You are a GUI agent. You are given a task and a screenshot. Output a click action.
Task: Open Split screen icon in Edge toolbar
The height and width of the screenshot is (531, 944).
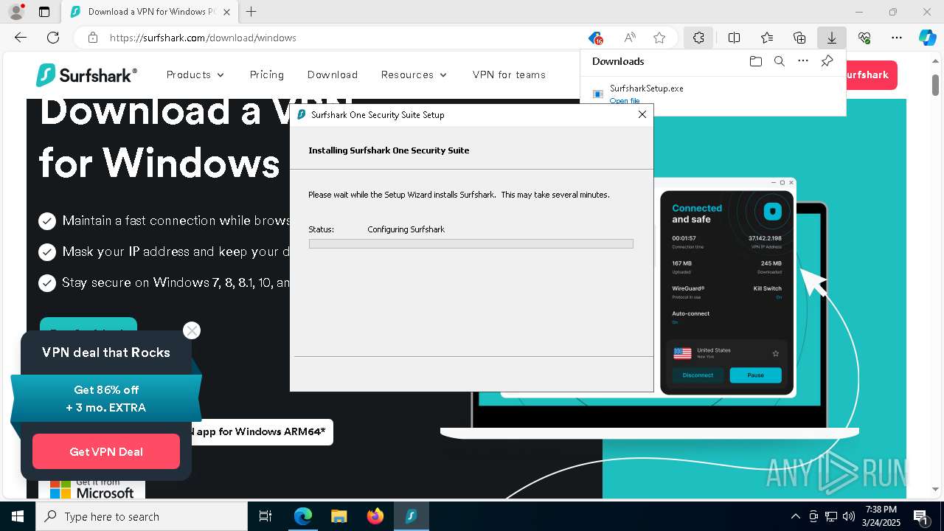[734, 38]
